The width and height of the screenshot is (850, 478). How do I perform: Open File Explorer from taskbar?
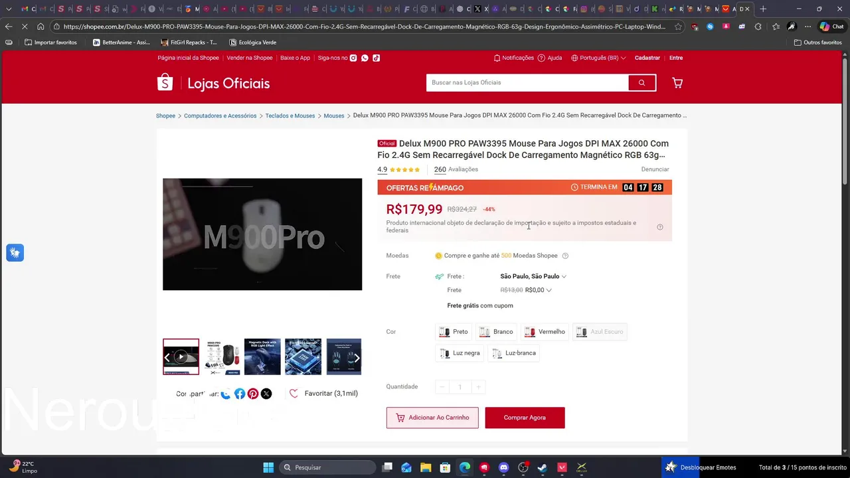pos(426,467)
